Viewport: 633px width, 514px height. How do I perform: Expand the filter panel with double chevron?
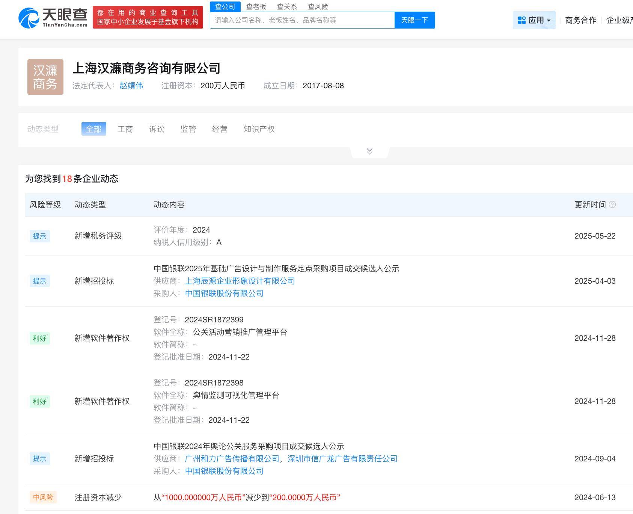pos(369,151)
